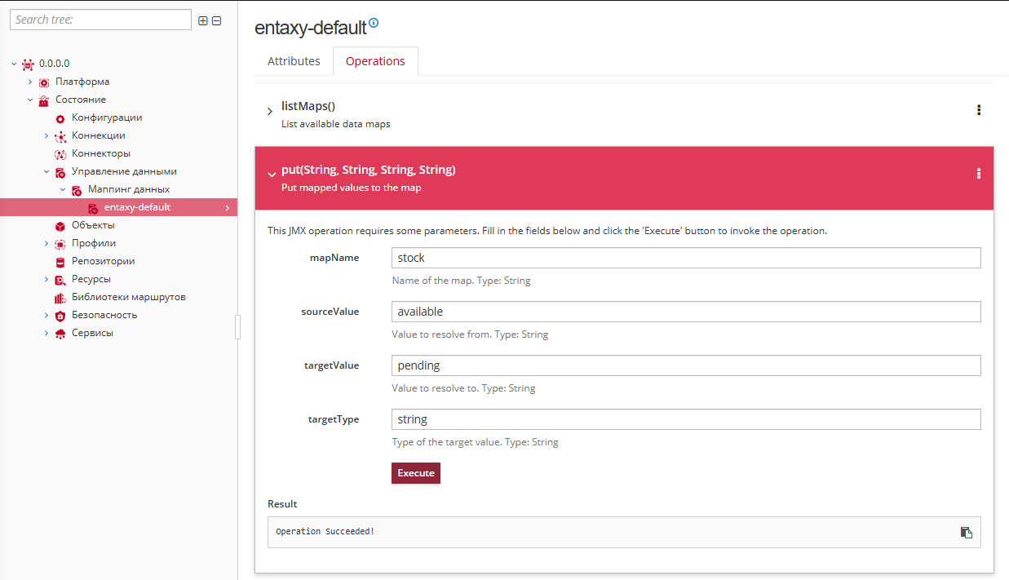Switch to the Attributes tab
This screenshot has height=580, width=1009.
pos(294,60)
